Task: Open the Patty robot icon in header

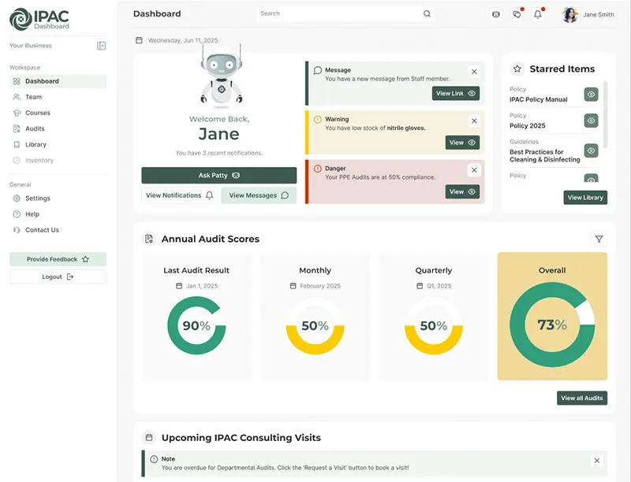Action: tap(496, 14)
